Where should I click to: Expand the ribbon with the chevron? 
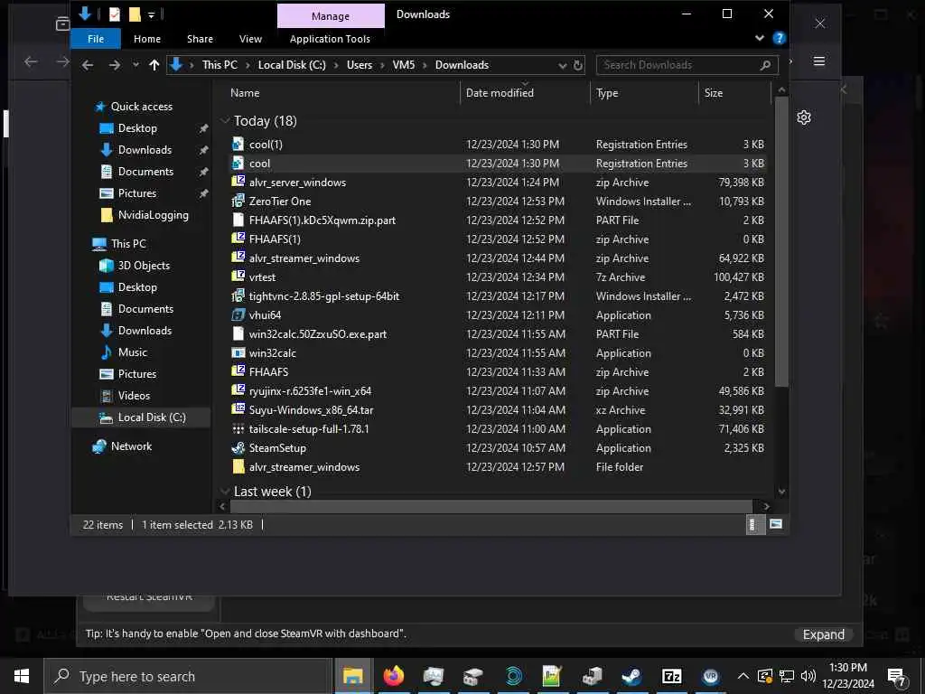(x=760, y=38)
